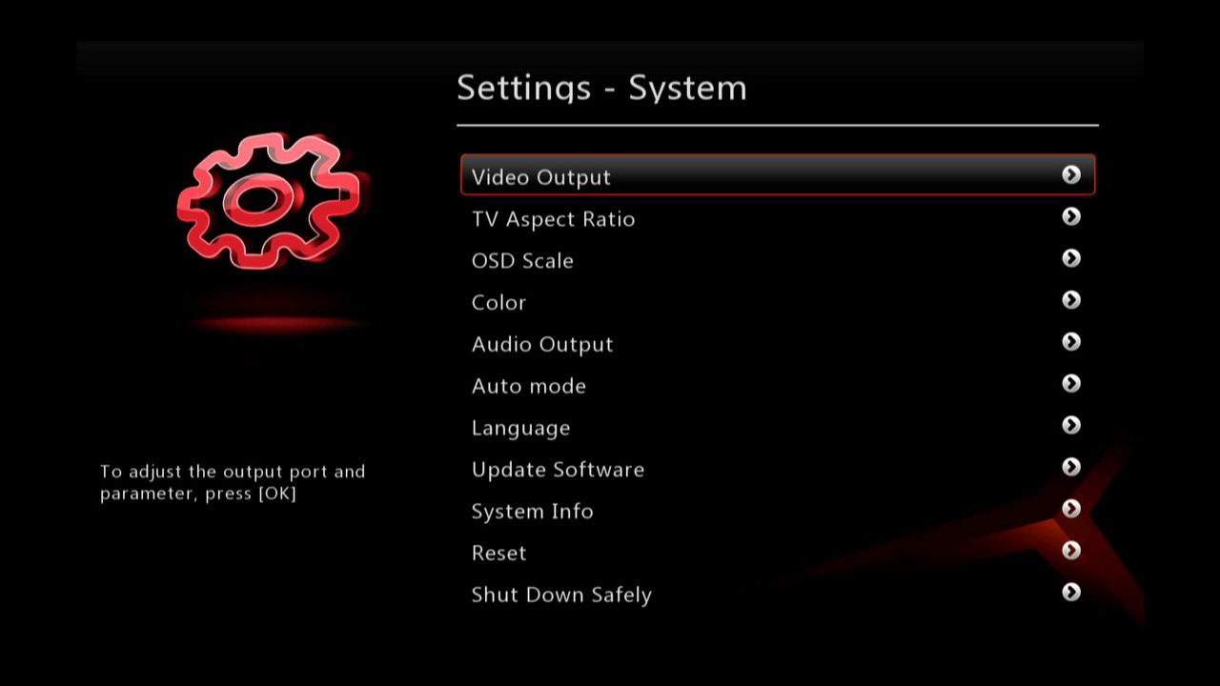This screenshot has height=686, width=1220.
Task: Select the Video Output menu item
Action: [x=778, y=175]
